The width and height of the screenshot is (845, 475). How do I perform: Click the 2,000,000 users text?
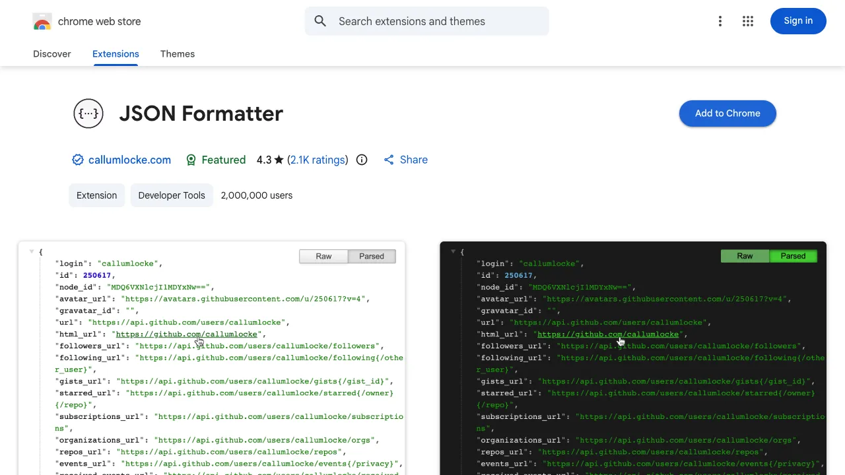[x=257, y=195]
